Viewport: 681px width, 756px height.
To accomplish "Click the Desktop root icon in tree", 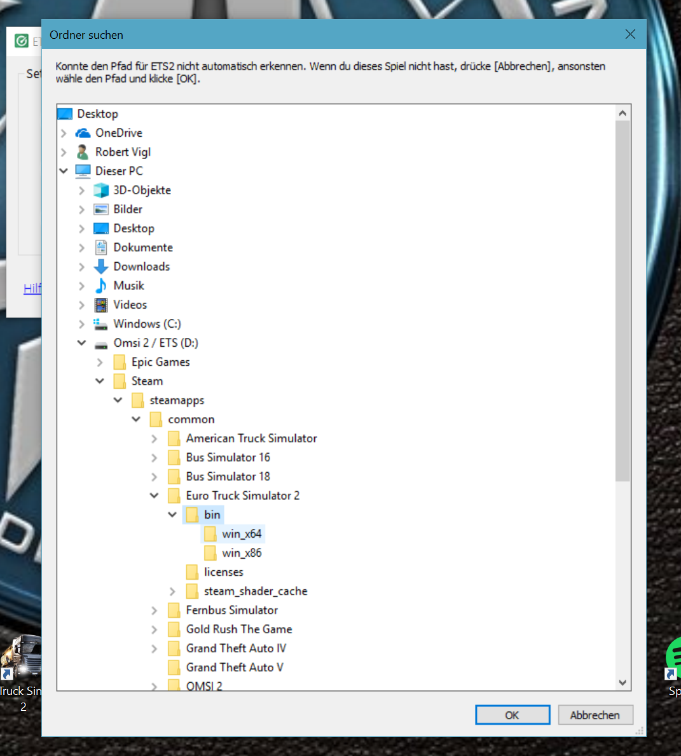I will coord(64,114).
